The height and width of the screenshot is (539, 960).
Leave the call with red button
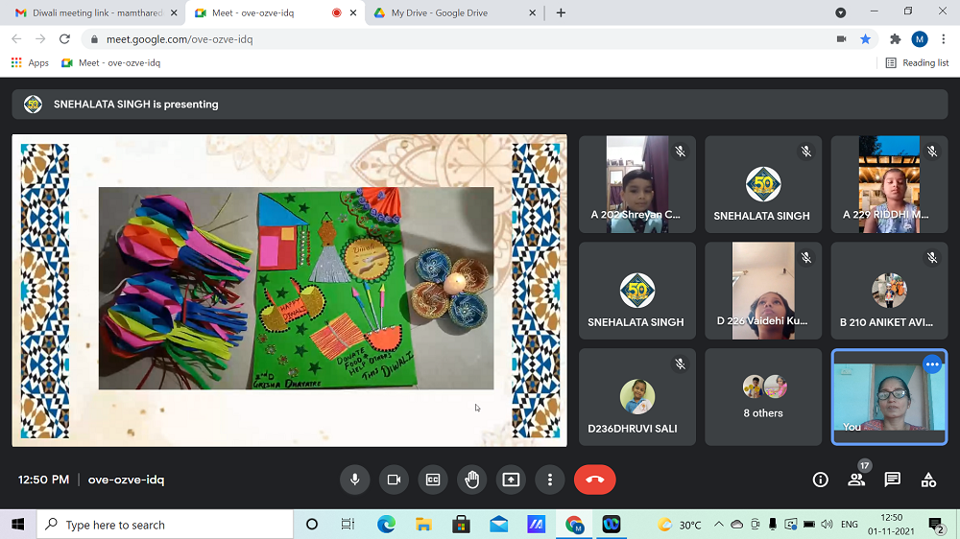(594, 480)
